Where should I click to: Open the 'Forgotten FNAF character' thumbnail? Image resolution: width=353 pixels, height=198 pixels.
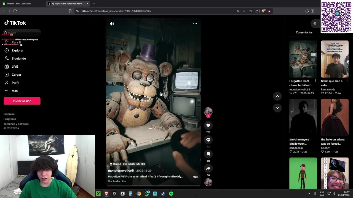point(303,59)
